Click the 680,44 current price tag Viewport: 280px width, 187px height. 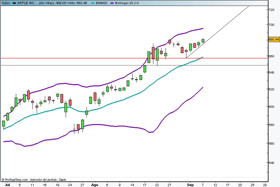[x=273, y=40]
